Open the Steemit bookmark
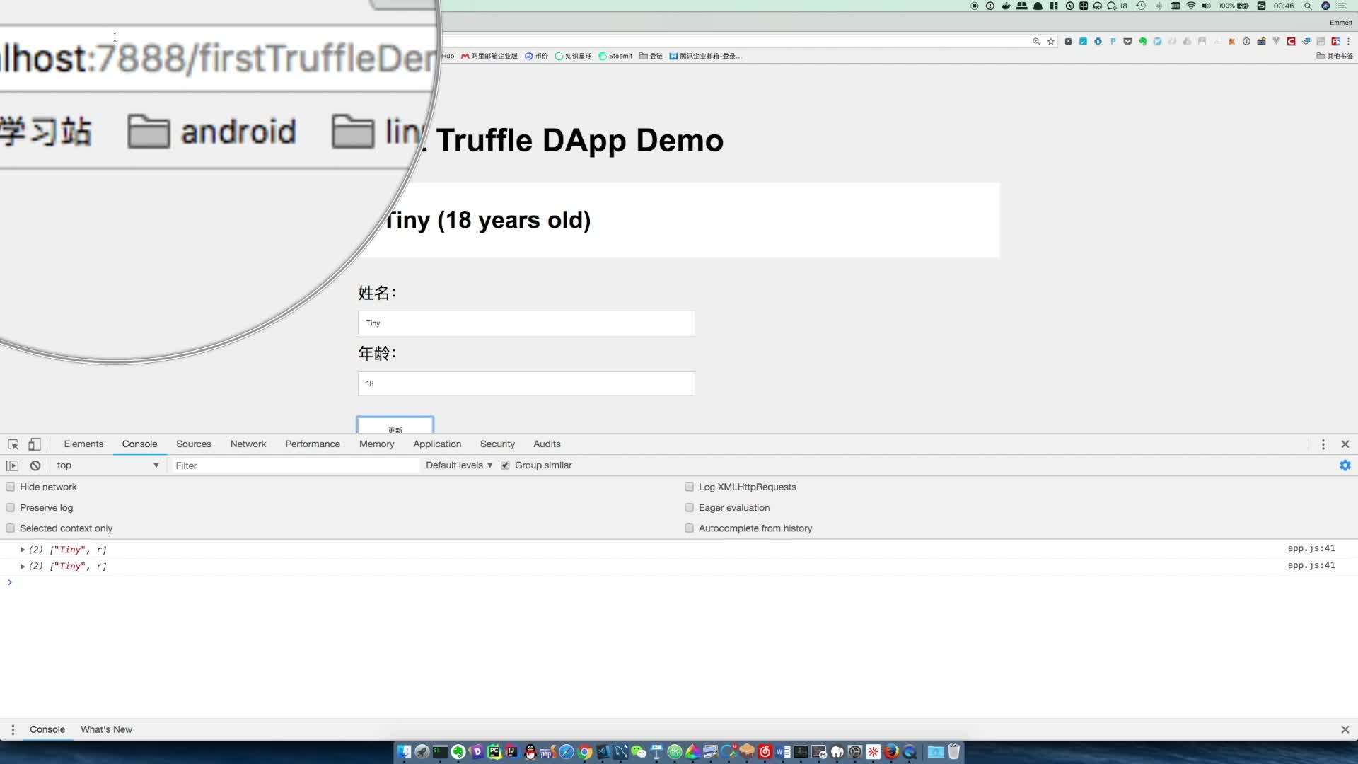The width and height of the screenshot is (1358, 764). [x=615, y=56]
